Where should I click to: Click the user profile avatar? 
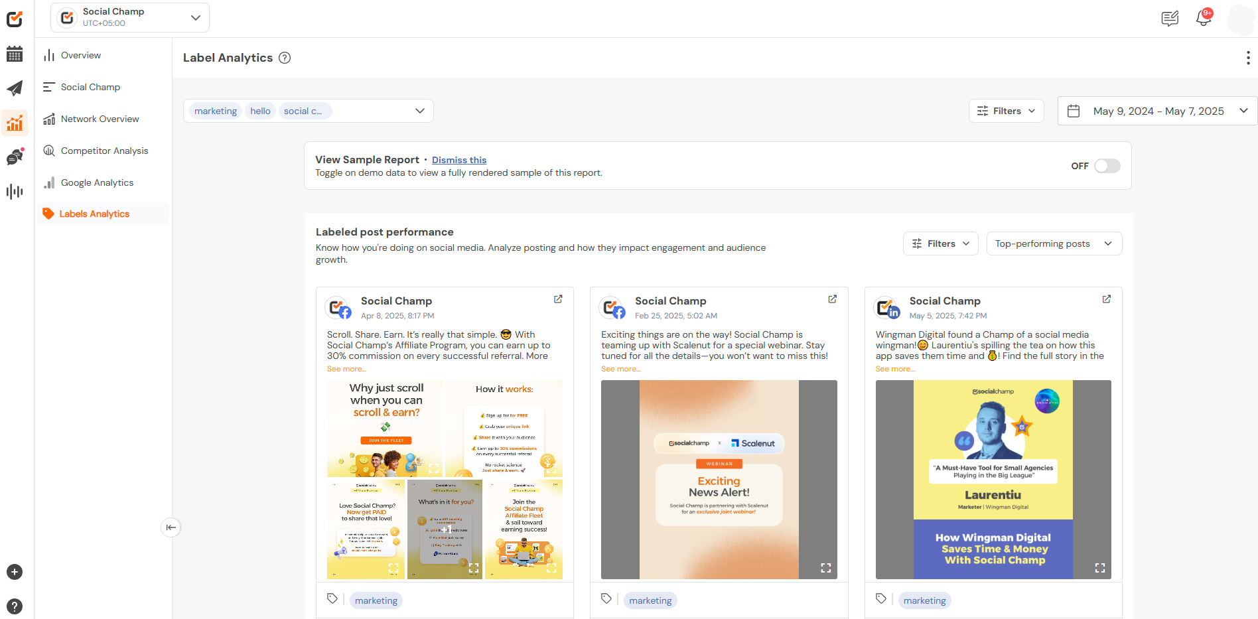point(1241,19)
